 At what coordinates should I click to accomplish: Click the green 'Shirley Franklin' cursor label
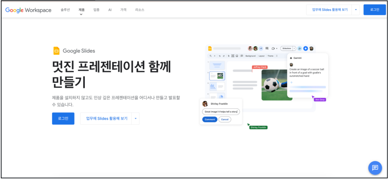[258, 127]
